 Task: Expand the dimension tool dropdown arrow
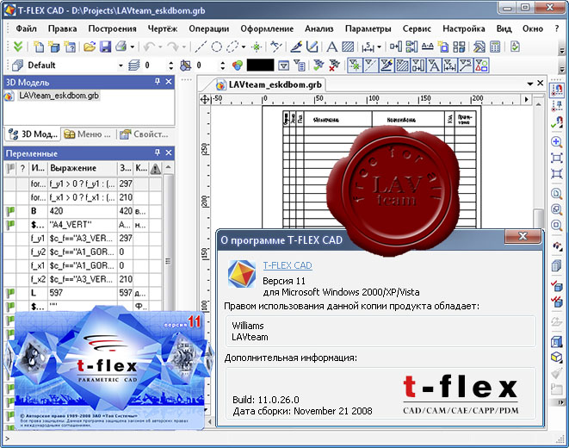(380, 47)
